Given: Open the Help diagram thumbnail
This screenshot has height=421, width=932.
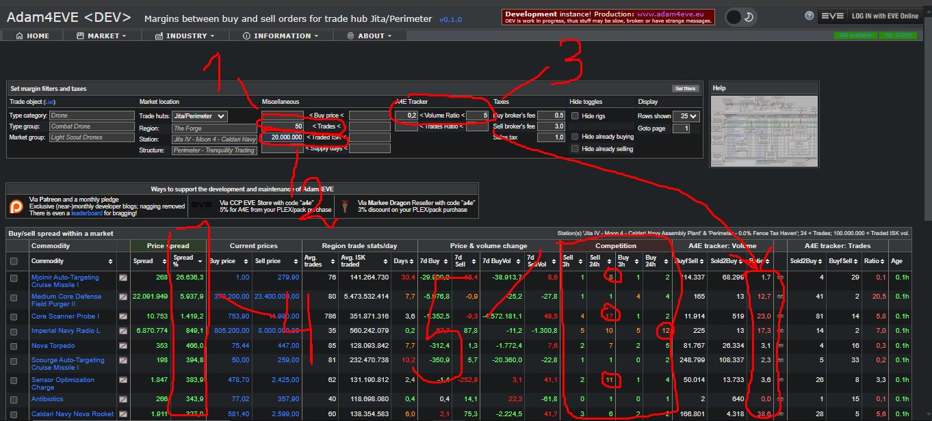Looking at the screenshot, I should pyautogui.click(x=764, y=130).
